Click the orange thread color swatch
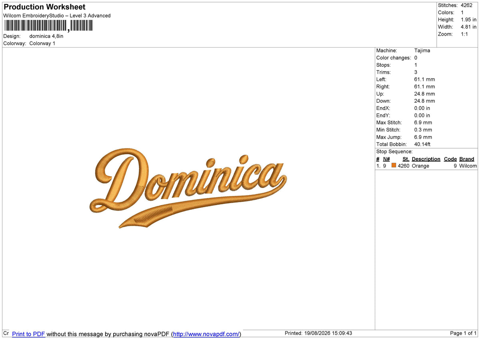The height and width of the screenshot is (339, 480). coord(394,165)
